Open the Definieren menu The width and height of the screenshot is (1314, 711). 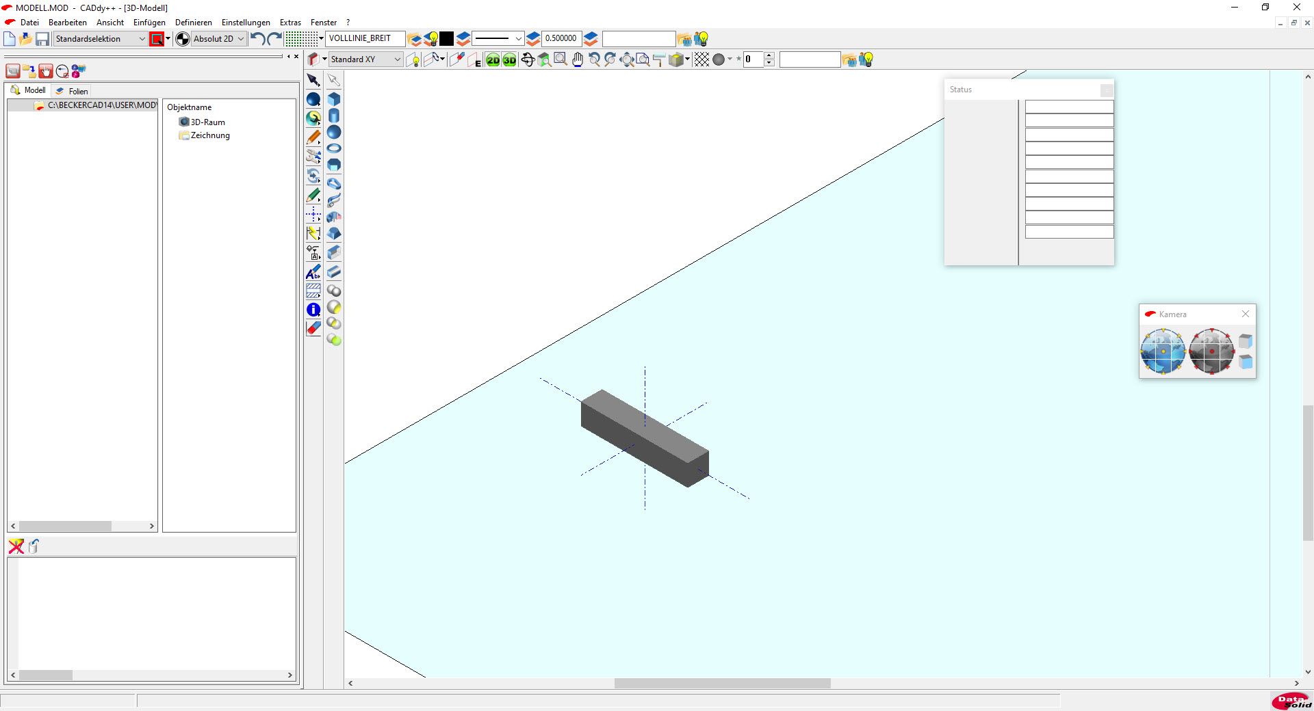194,23
